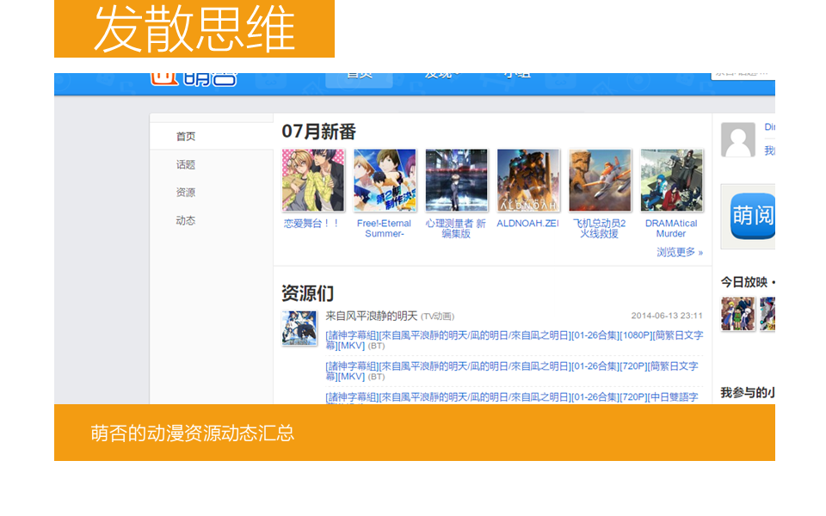
Task: Switch to 小组 in the top navigation
Action: coord(516,77)
